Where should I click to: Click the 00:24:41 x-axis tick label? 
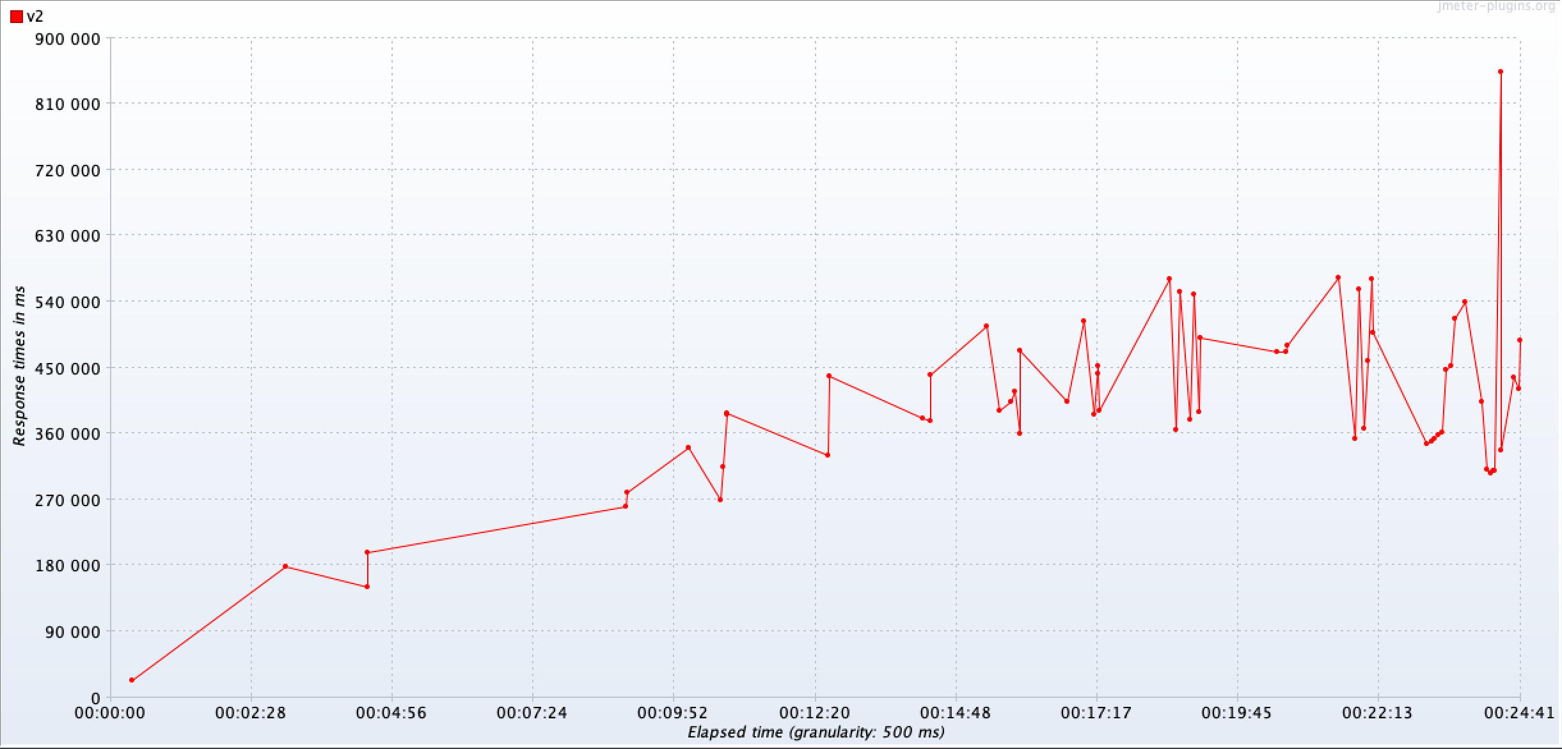tap(1519, 713)
